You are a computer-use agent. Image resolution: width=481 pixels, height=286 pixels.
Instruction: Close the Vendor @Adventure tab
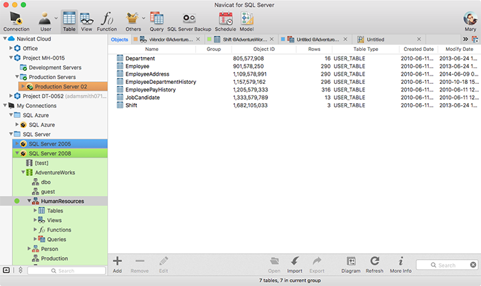198,39
